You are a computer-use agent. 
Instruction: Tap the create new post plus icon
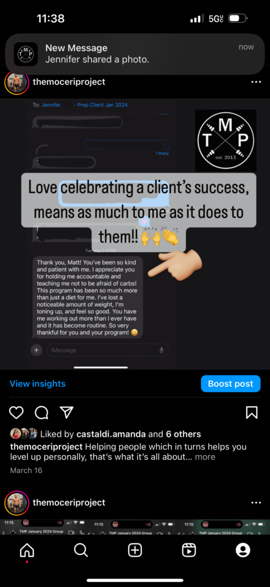coord(135,550)
